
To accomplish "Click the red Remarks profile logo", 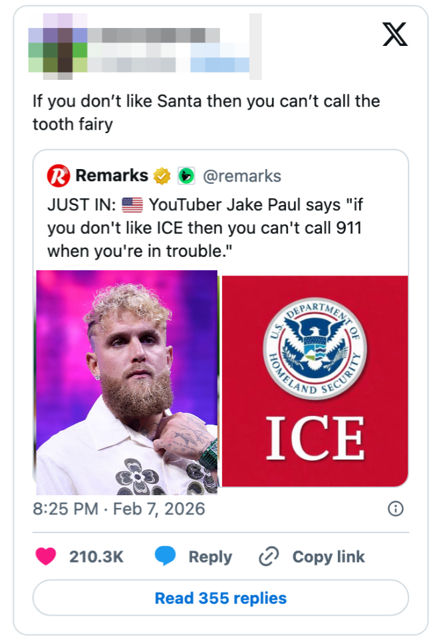I will click(59, 176).
